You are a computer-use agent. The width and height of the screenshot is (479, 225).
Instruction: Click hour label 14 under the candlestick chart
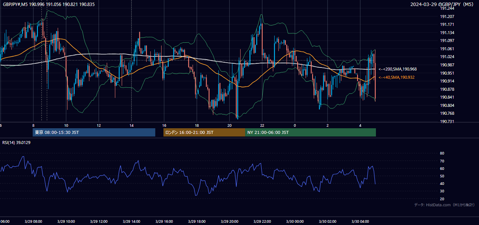click(131, 125)
